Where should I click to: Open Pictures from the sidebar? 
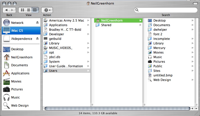click(21, 89)
